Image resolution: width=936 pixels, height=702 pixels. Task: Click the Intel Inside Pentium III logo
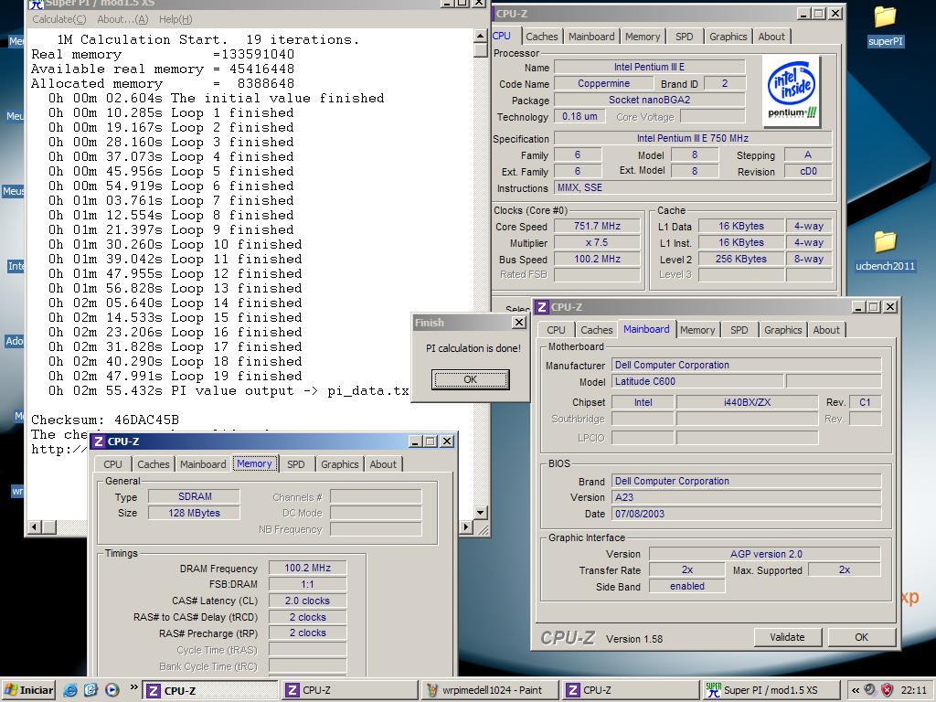click(792, 91)
